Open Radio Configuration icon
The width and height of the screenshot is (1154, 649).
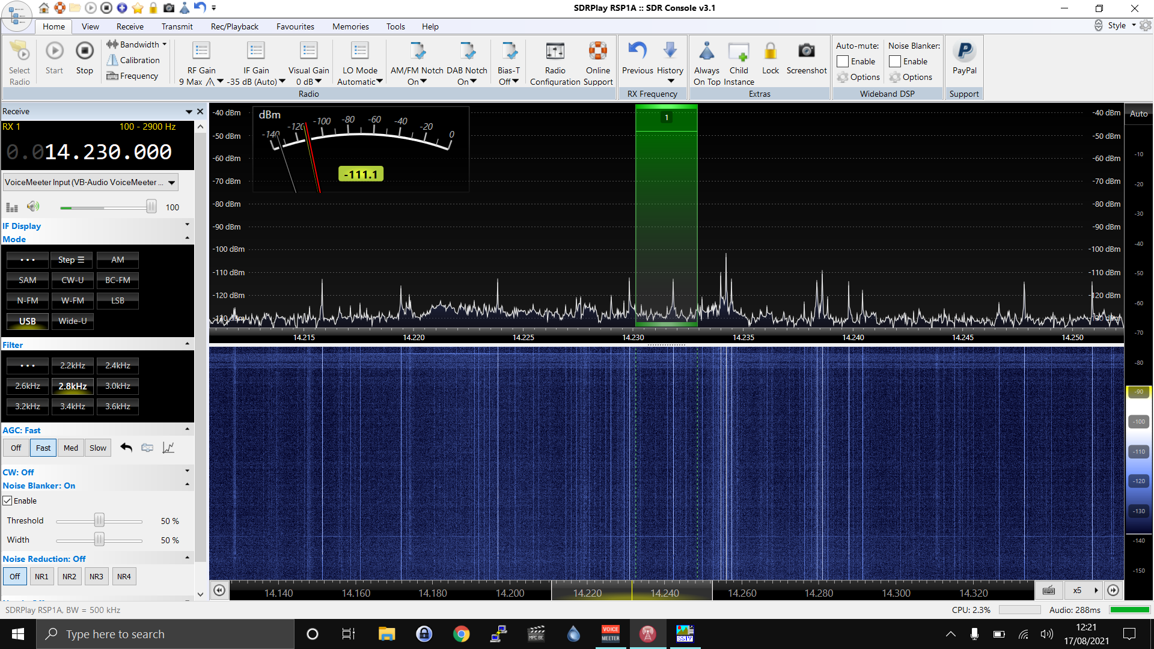click(x=555, y=52)
